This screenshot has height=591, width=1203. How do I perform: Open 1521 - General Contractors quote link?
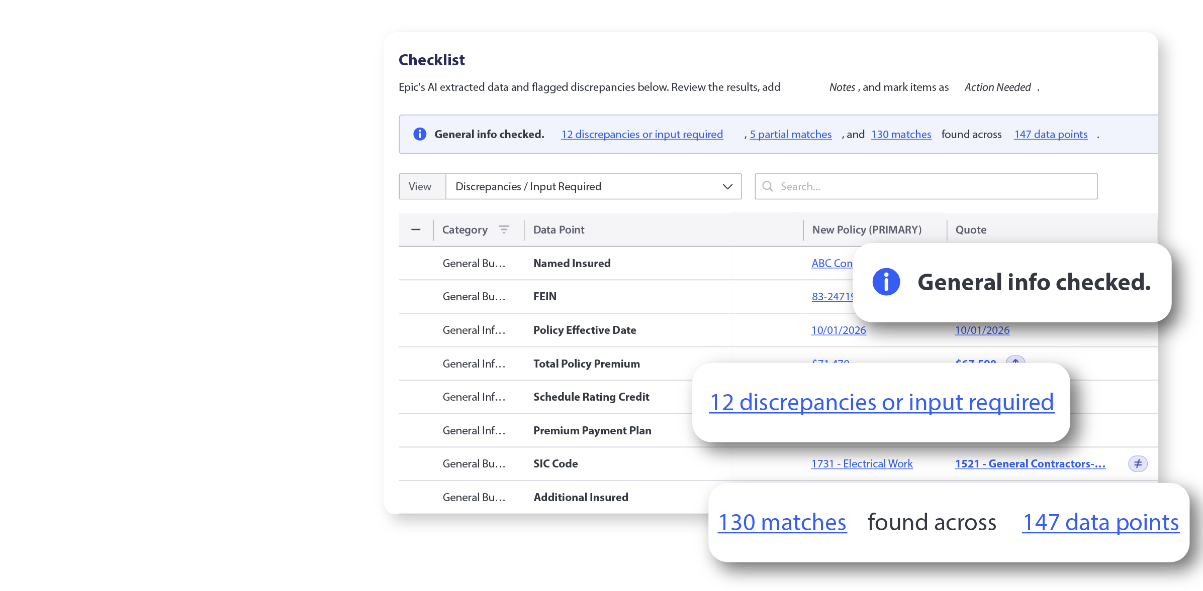pyautogui.click(x=1030, y=463)
